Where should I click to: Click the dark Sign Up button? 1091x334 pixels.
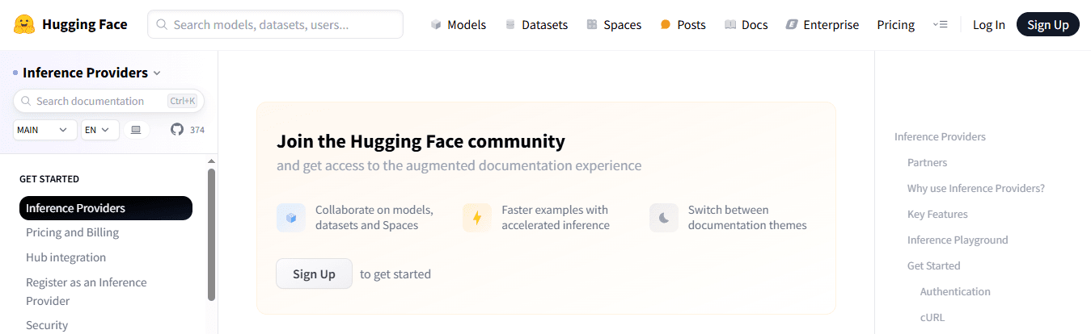1048,24
